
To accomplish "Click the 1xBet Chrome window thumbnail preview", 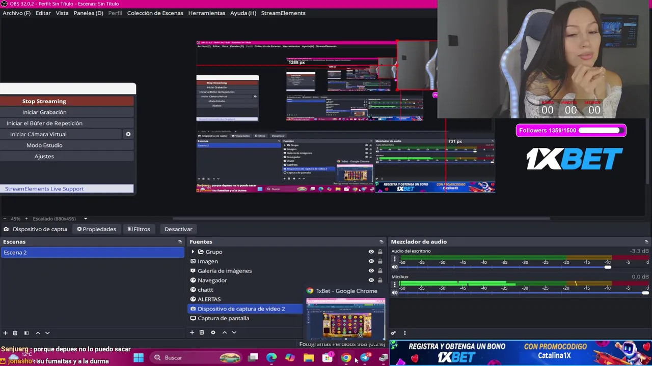I will (345, 318).
